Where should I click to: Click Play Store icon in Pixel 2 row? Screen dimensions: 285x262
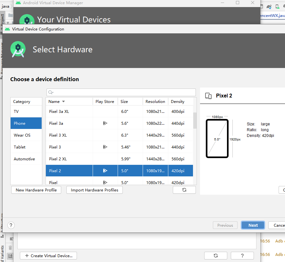[105, 171]
